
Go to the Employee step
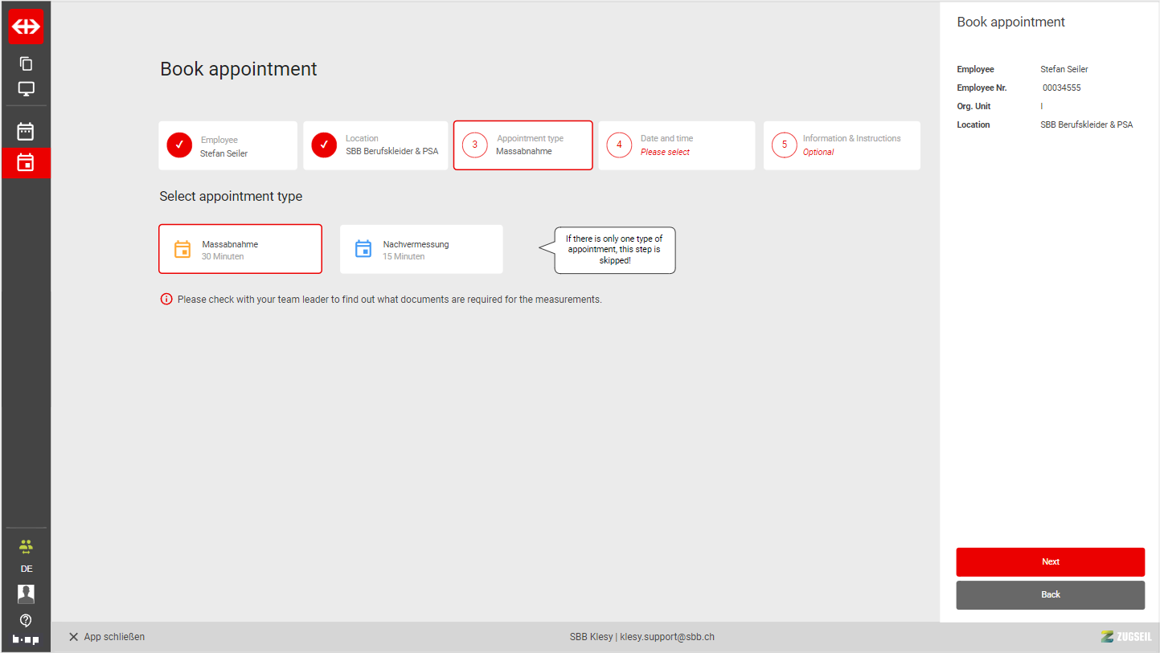(227, 145)
